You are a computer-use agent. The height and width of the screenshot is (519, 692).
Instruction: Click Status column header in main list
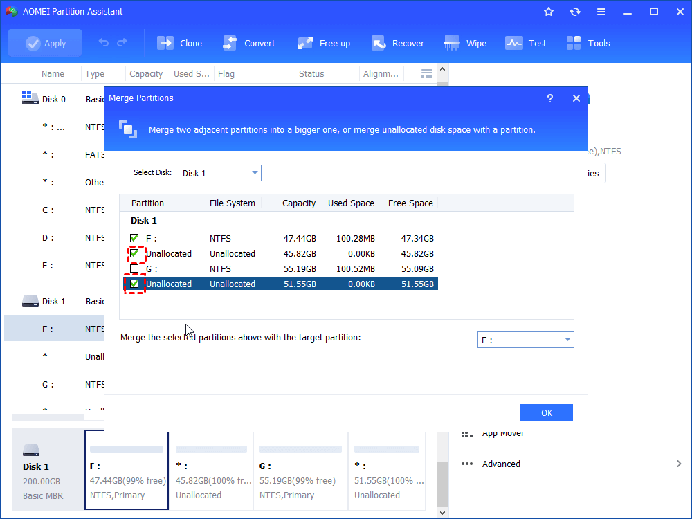coord(311,74)
